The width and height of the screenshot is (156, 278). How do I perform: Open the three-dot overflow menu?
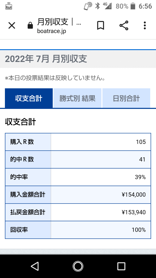(x=145, y=25)
